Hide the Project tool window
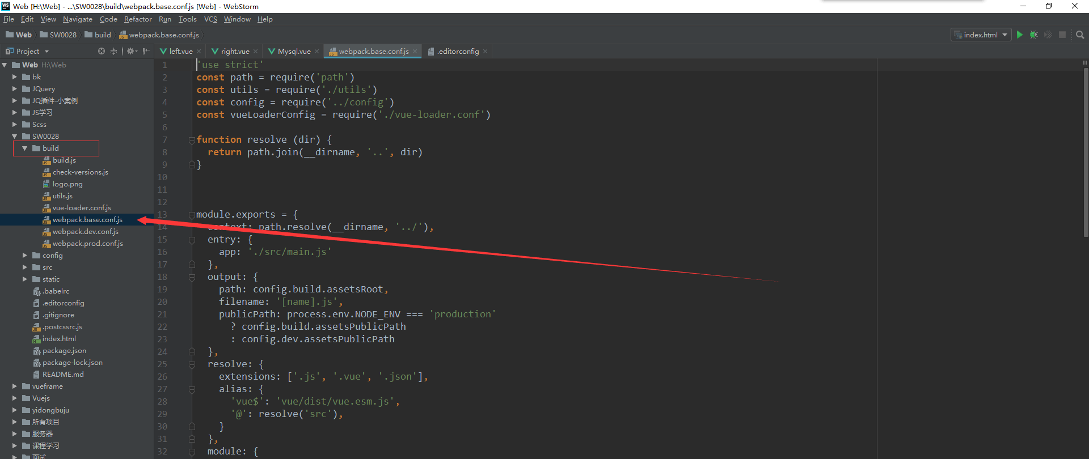The width and height of the screenshot is (1089, 459). point(146,51)
